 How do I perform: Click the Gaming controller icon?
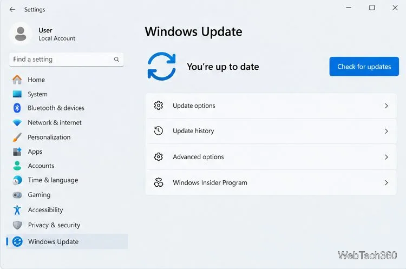pos(17,195)
